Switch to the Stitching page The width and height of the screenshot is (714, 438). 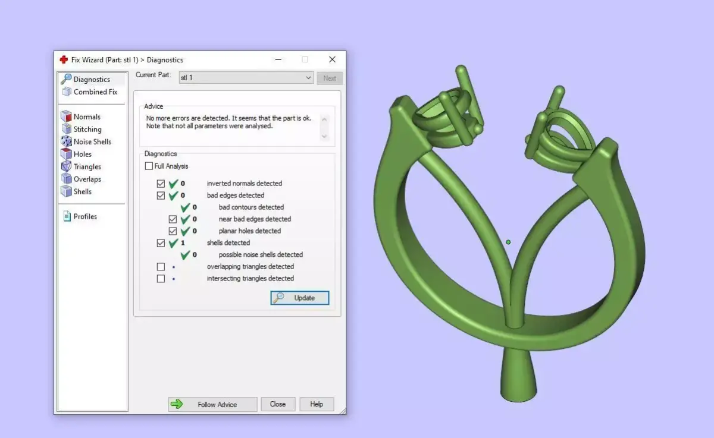click(x=87, y=129)
